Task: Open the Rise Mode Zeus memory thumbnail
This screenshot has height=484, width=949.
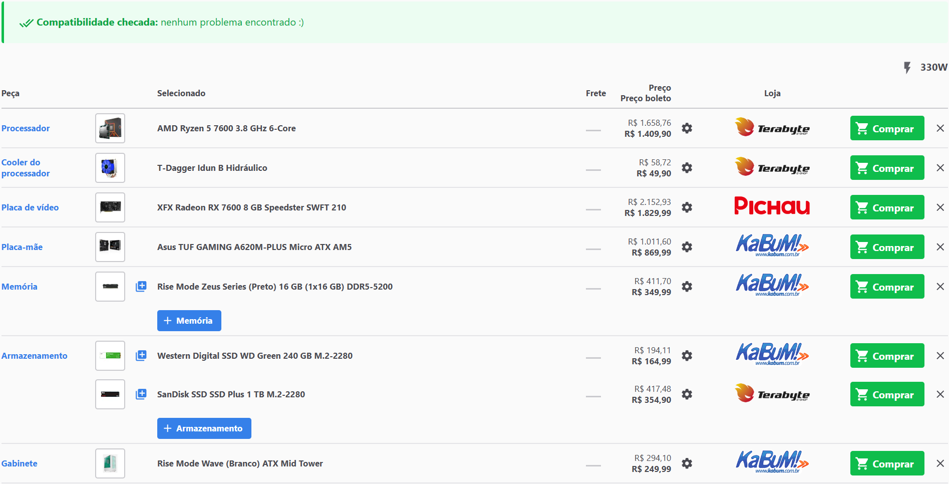Action: pos(110,287)
